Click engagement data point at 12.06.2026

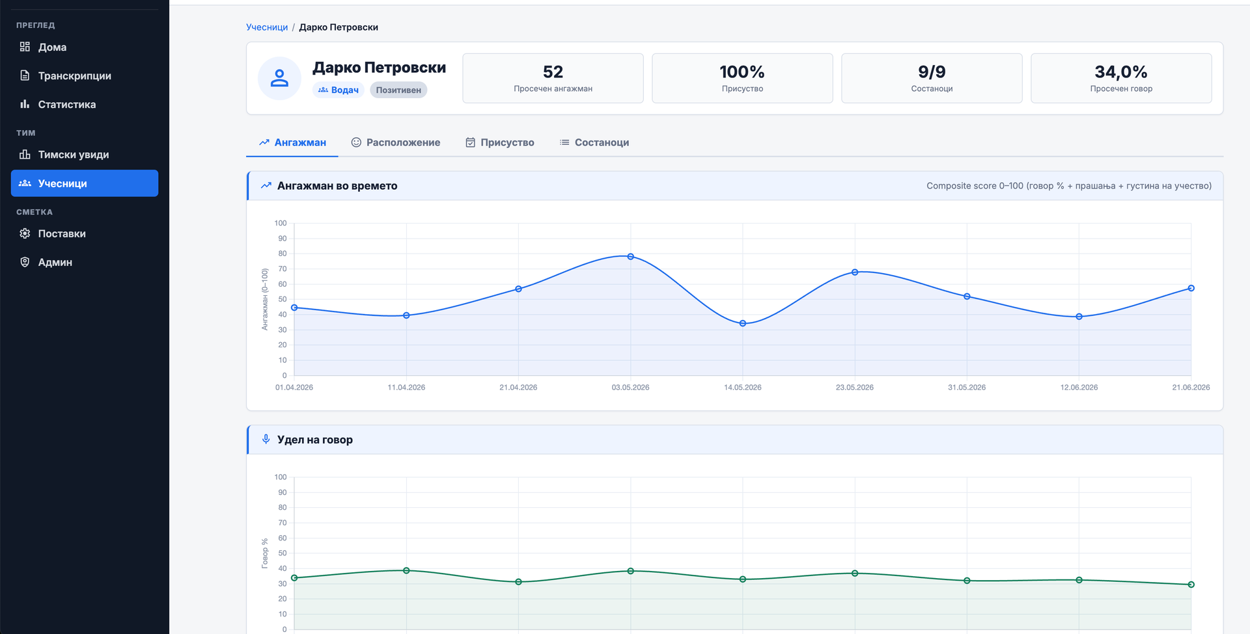coord(1079,317)
